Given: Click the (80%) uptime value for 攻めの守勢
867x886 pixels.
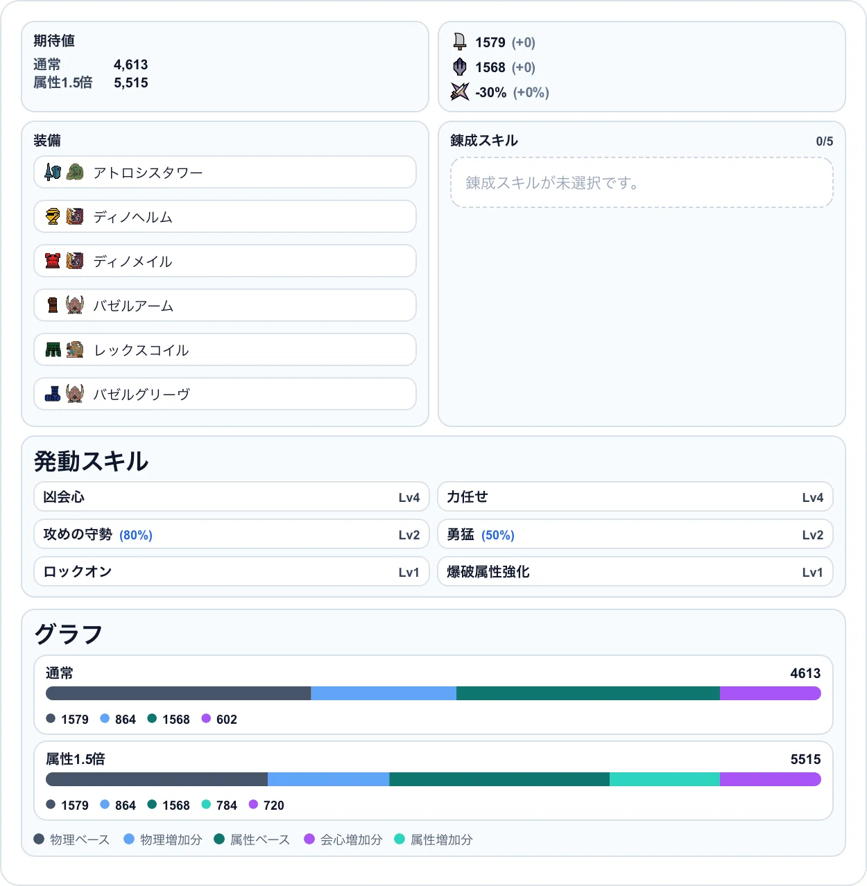Looking at the screenshot, I should pos(136,535).
